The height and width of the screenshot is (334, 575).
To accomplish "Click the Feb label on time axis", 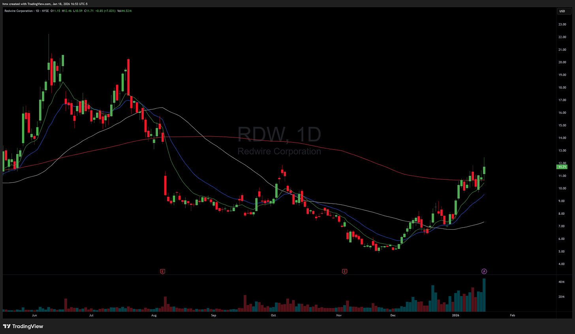I will [512, 315].
